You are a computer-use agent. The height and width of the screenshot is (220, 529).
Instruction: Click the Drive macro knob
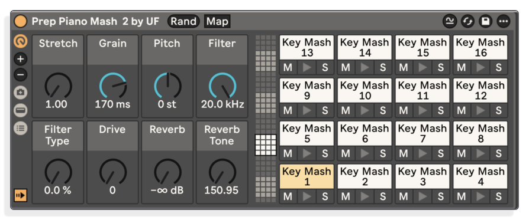(x=112, y=172)
